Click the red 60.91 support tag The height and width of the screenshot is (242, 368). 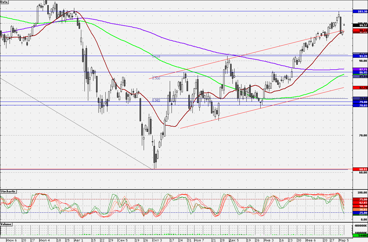tap(360, 169)
